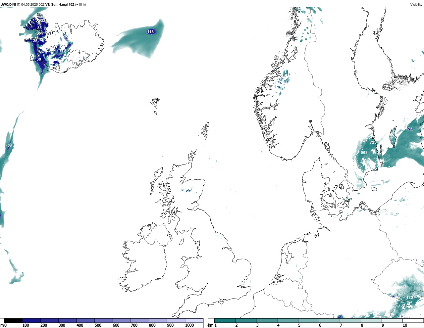
Task: Click the '10' tick label on the km scale
Action: coord(405,325)
